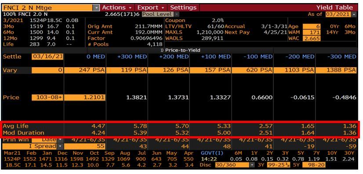
Task: Click the Curr Amt value 192.0MMM
Action: pyautogui.click(x=149, y=33)
